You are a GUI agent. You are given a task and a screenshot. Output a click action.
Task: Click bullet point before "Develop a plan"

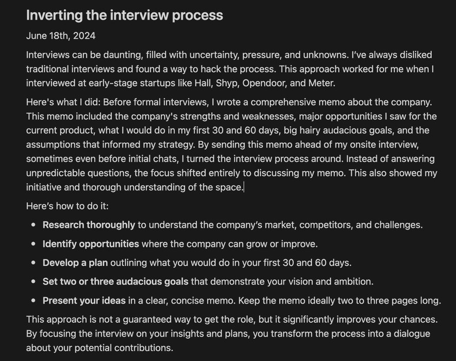point(33,263)
